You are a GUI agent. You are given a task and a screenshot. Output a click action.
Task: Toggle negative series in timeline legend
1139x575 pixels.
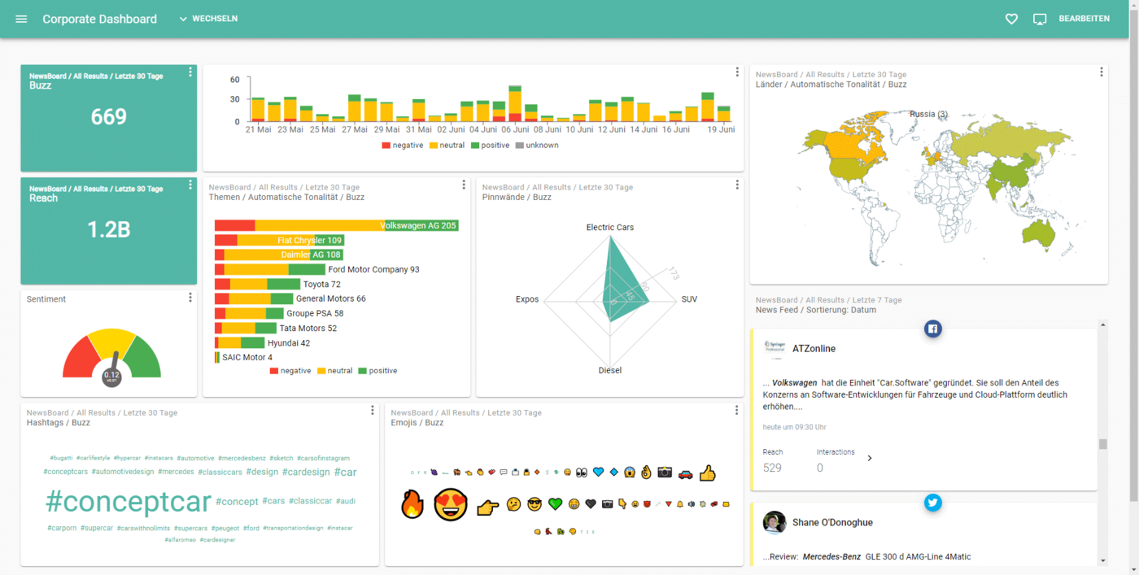402,146
